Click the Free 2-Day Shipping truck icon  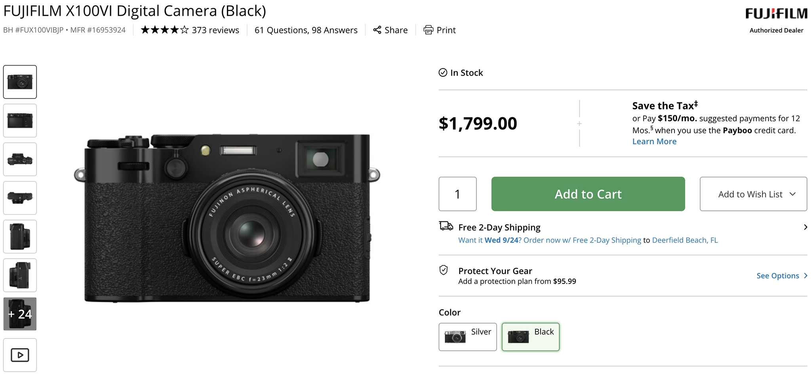click(x=446, y=226)
